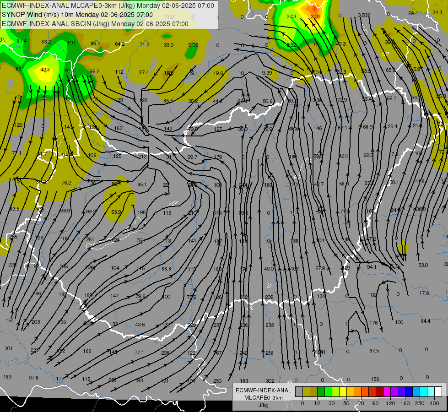The image size is (448, 412).
Task: Click the legend scale value 250
Action: pyautogui.click(x=420, y=403)
